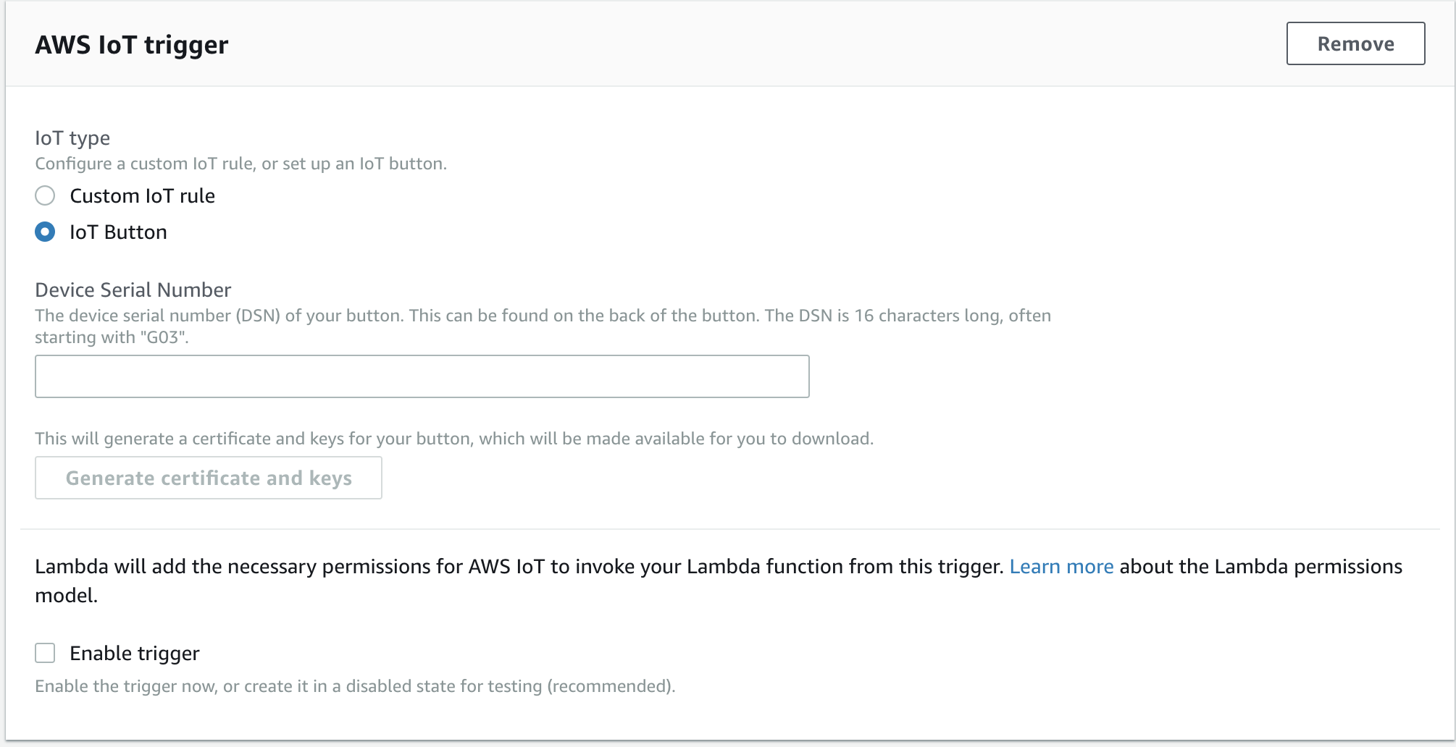Click the Configure a custom IoT rule description
This screenshot has width=1456, height=747.
pyautogui.click(x=240, y=164)
